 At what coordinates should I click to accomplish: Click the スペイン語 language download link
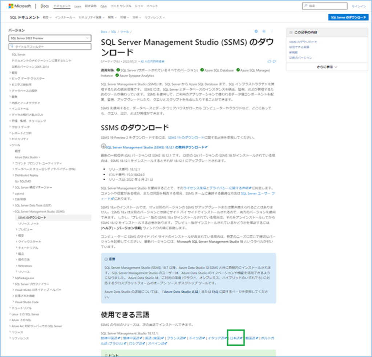[158, 344]
